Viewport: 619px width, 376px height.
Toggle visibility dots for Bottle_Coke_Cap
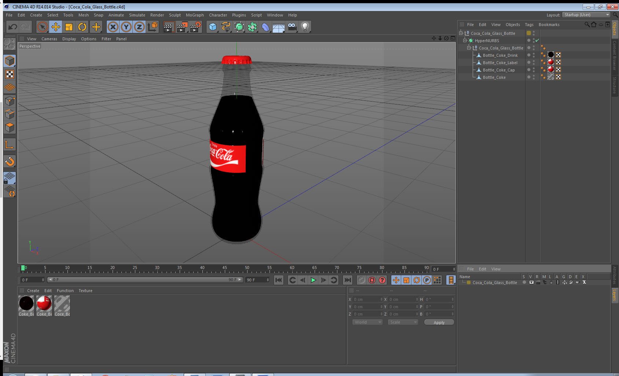[534, 70]
